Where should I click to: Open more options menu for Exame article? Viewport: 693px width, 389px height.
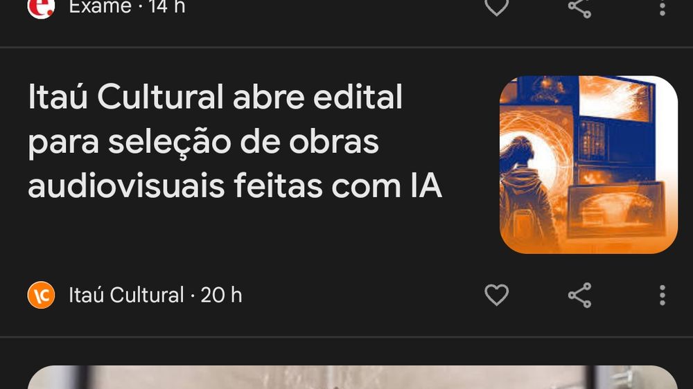662,7
